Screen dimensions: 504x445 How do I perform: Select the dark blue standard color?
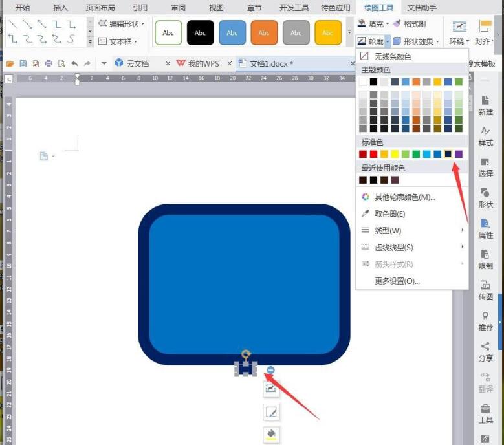click(448, 154)
